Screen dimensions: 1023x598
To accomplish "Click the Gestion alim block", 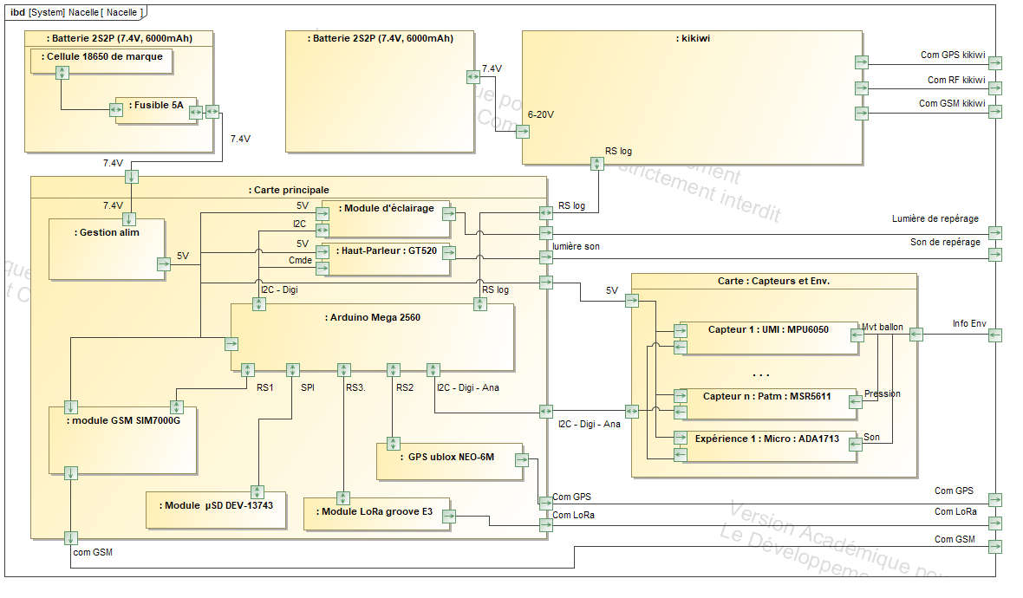I will [x=107, y=249].
